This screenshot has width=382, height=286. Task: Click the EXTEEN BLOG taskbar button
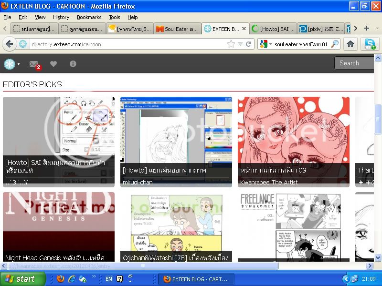point(196,279)
